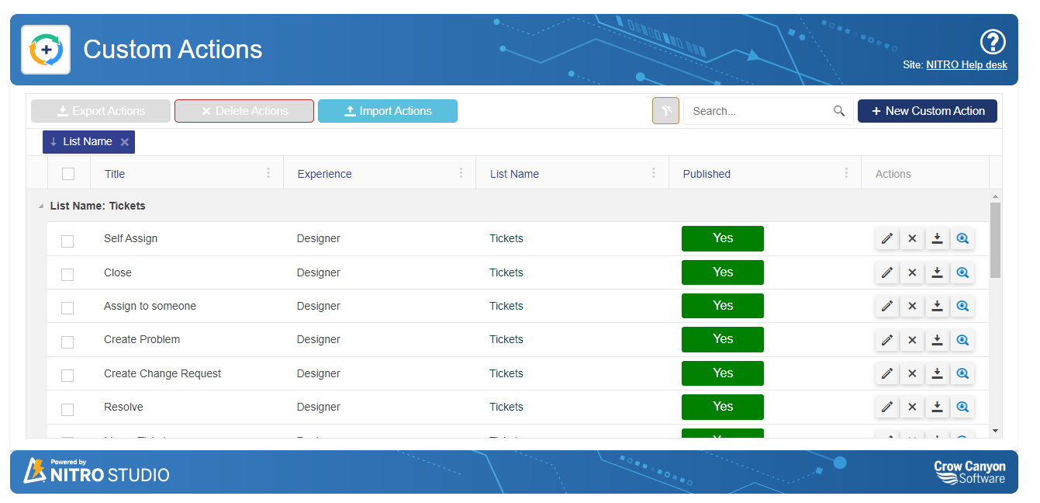Delete the Close action using X icon
The image size is (1040, 503).
[x=912, y=272]
